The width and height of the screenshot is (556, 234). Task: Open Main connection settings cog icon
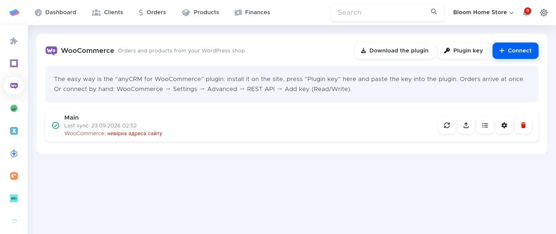504,125
